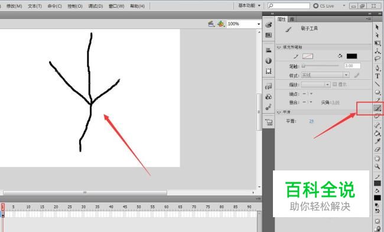Select the Subselection tool
This screenshot has height=232, width=384.
377,36
